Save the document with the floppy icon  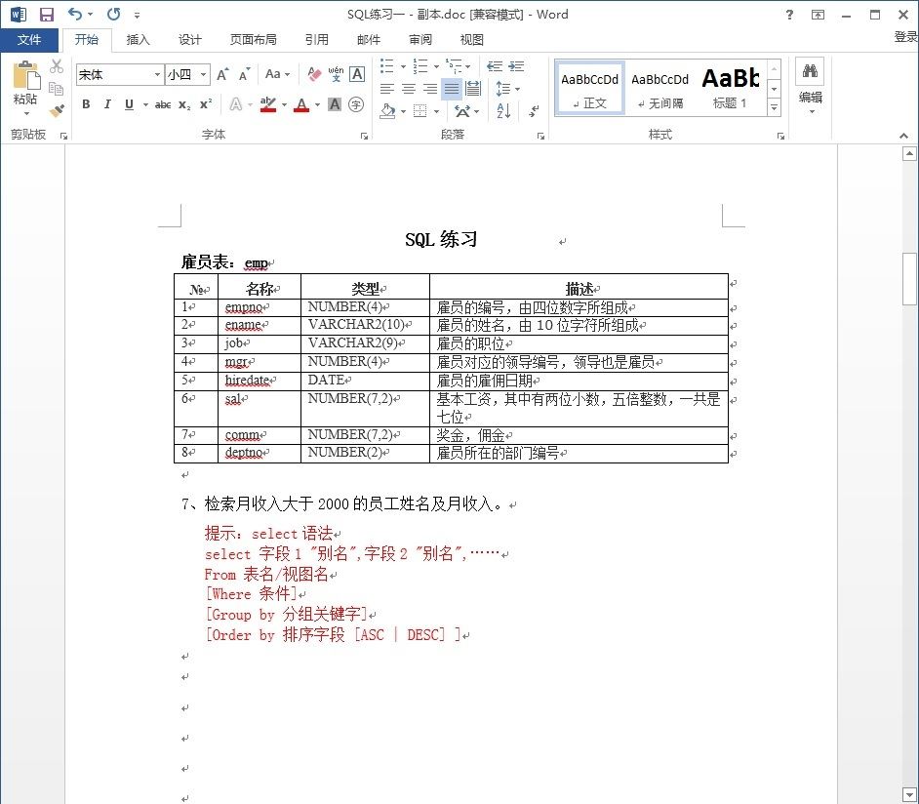pos(46,14)
